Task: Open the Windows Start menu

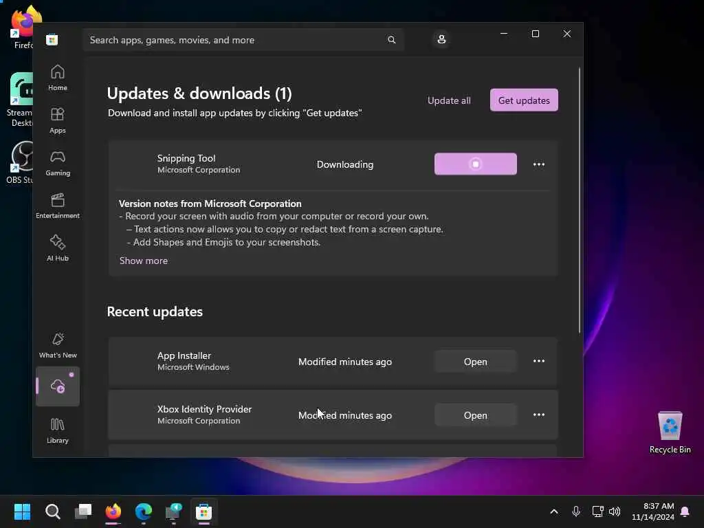Action: pos(22,511)
